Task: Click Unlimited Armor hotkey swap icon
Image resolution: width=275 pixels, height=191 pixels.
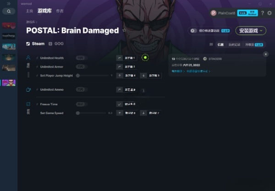Action: click(x=120, y=67)
